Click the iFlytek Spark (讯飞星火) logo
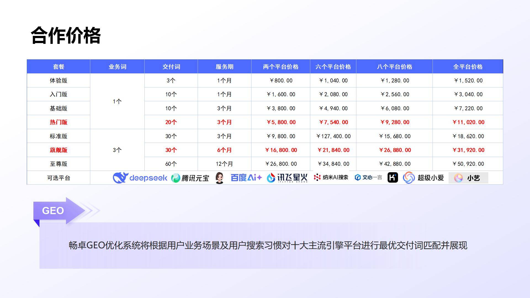This screenshot has height=298, width=530. tap(287, 178)
